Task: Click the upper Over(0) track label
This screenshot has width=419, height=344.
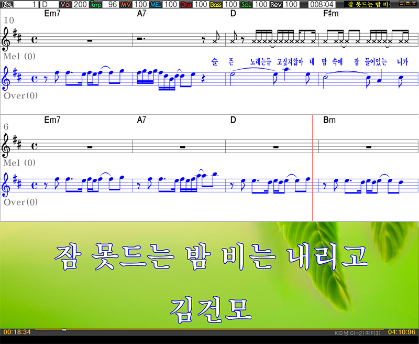Action: [x=20, y=95]
